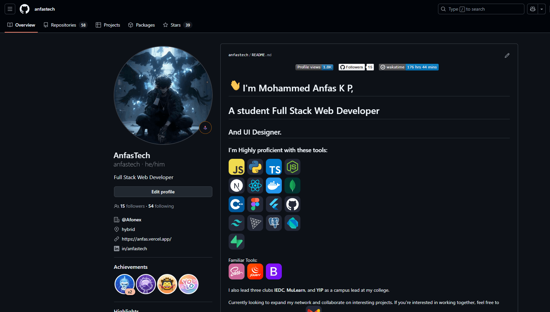Select the 'Familiar Tools:' label
Screen dimensions: 550x312
[243, 260]
